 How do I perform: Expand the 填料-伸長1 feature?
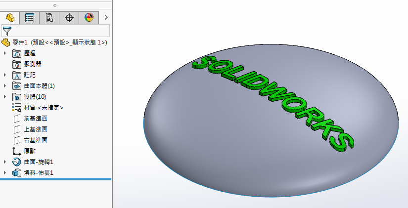tap(4, 173)
